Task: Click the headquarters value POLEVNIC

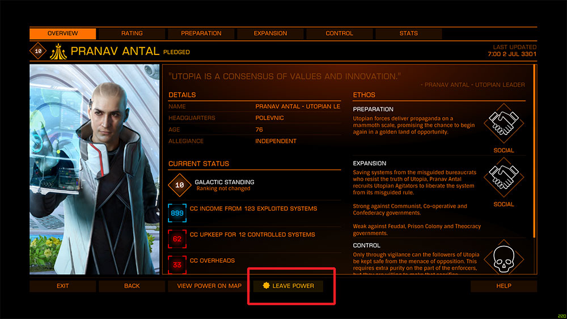Action: (269, 118)
